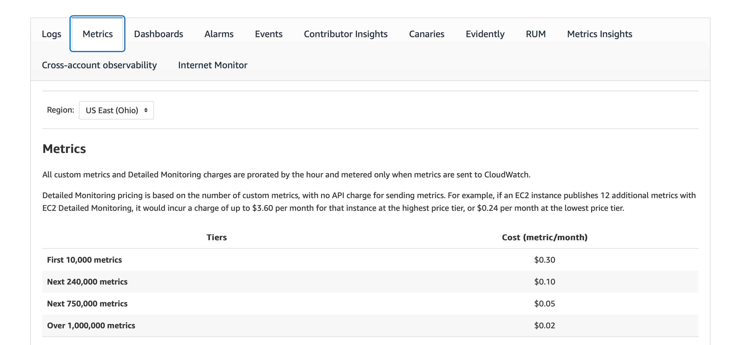Open the Alarms tab

219,34
